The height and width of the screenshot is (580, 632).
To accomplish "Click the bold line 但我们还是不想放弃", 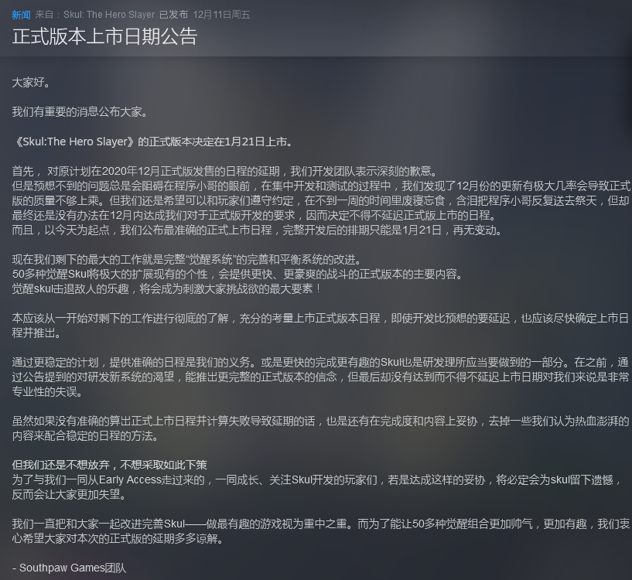I will coord(109,465).
